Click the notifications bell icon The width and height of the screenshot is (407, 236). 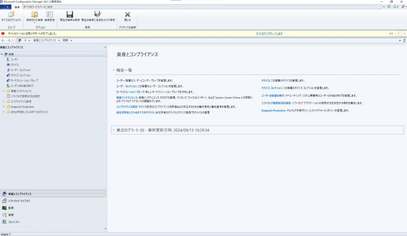394,7
